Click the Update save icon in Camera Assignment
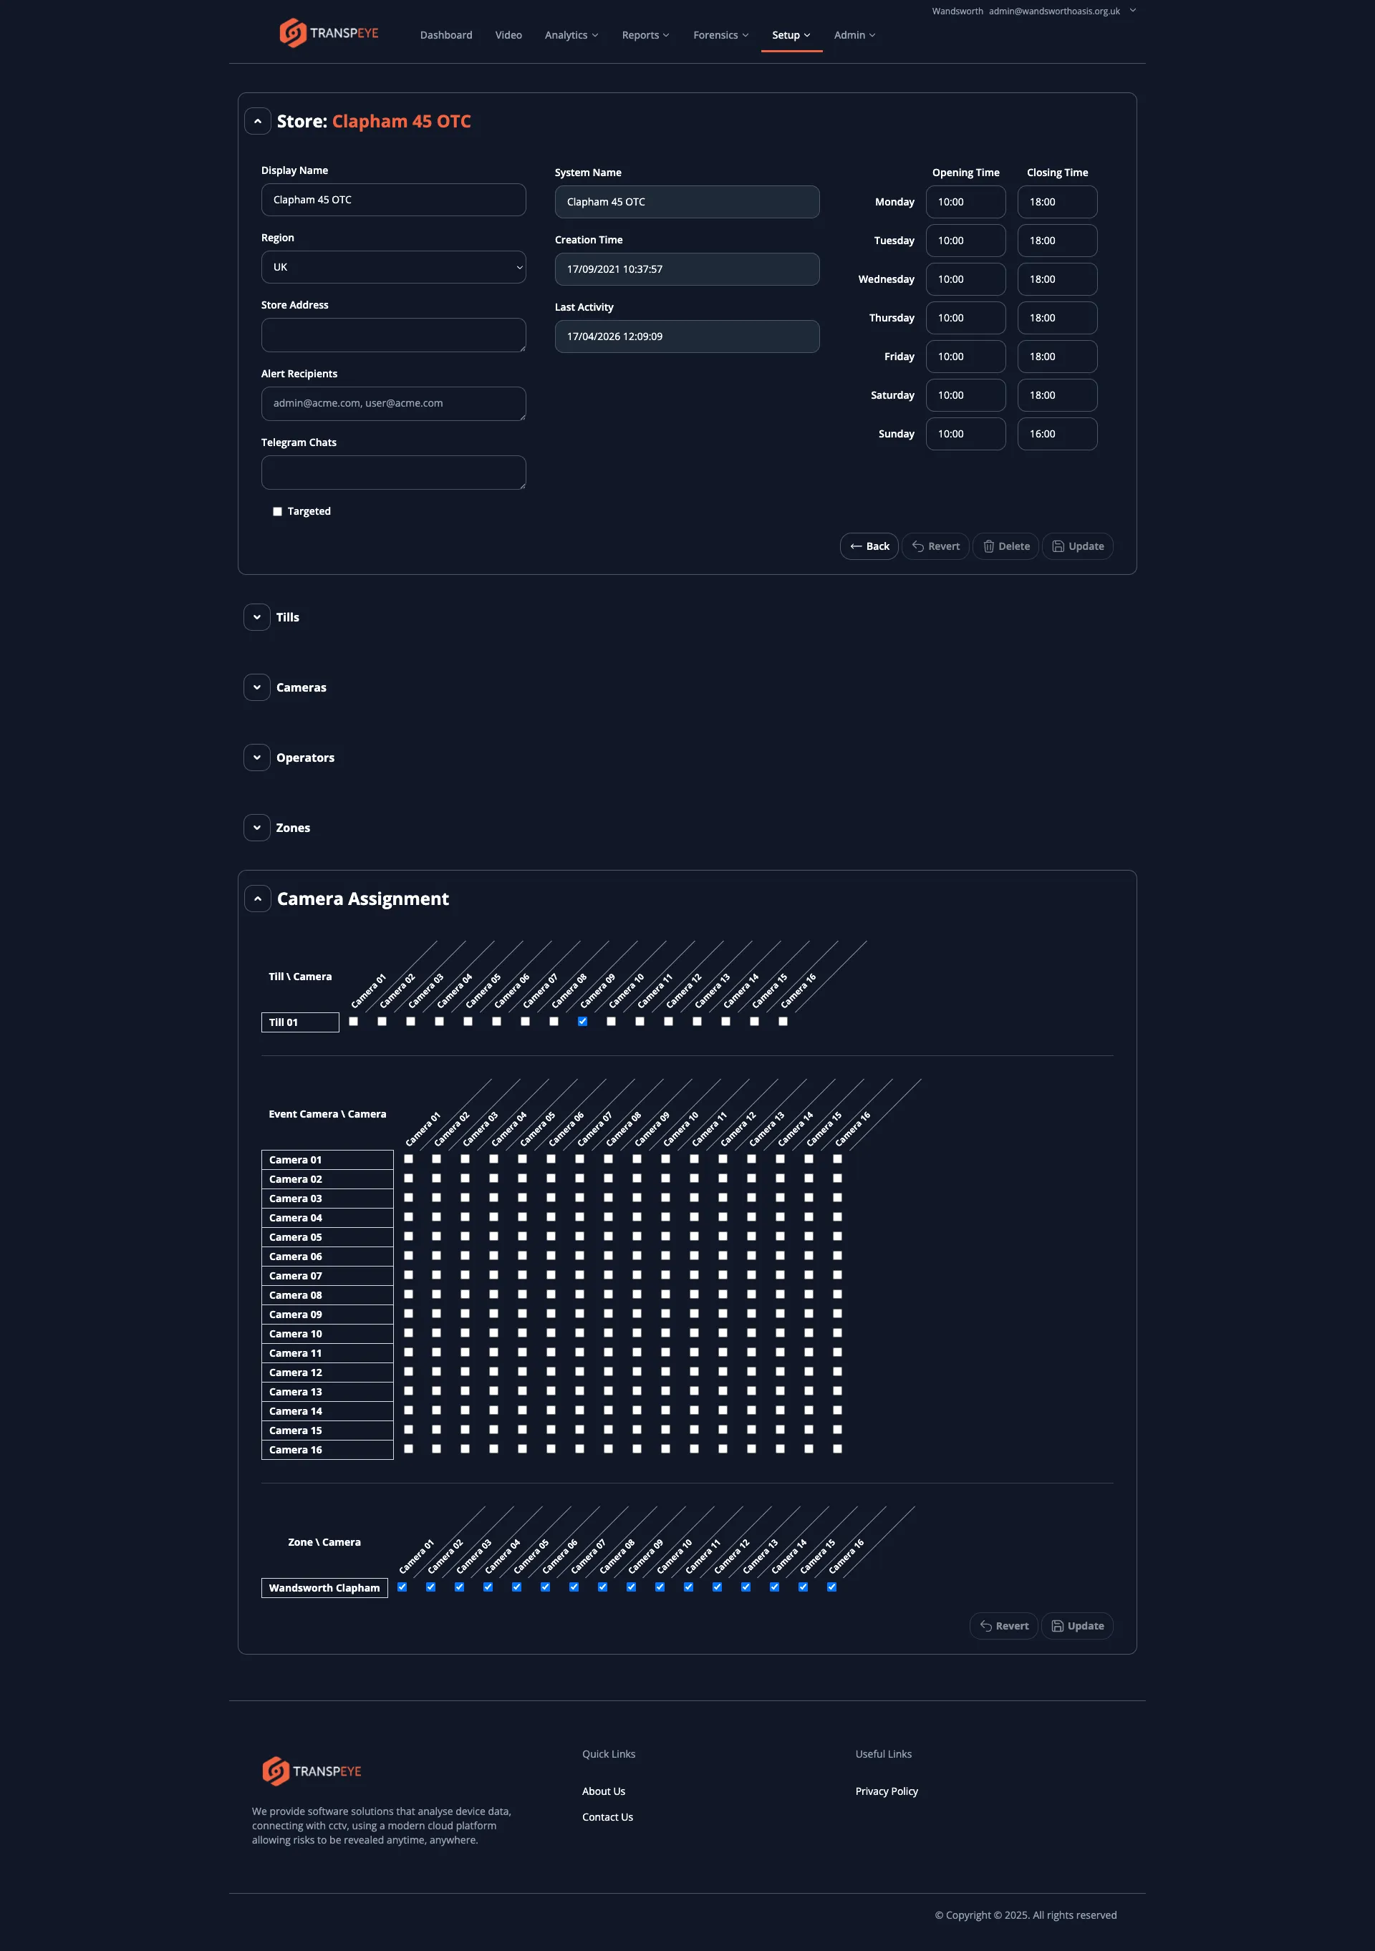Image resolution: width=1375 pixels, height=1951 pixels. coord(1058,1625)
